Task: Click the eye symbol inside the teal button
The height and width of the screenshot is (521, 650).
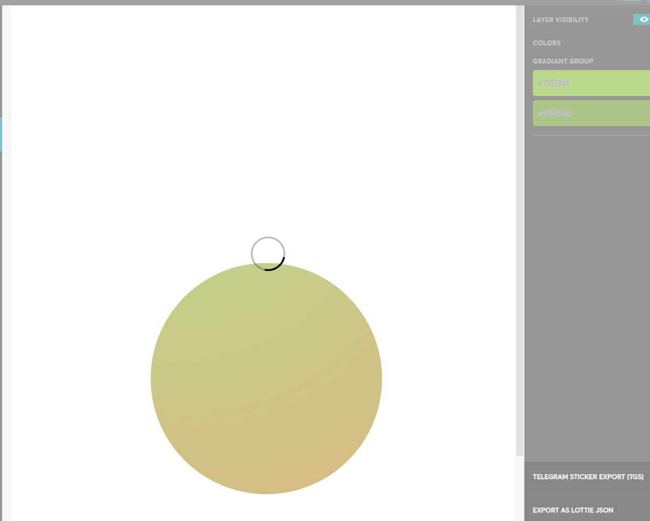Action: 645,19
